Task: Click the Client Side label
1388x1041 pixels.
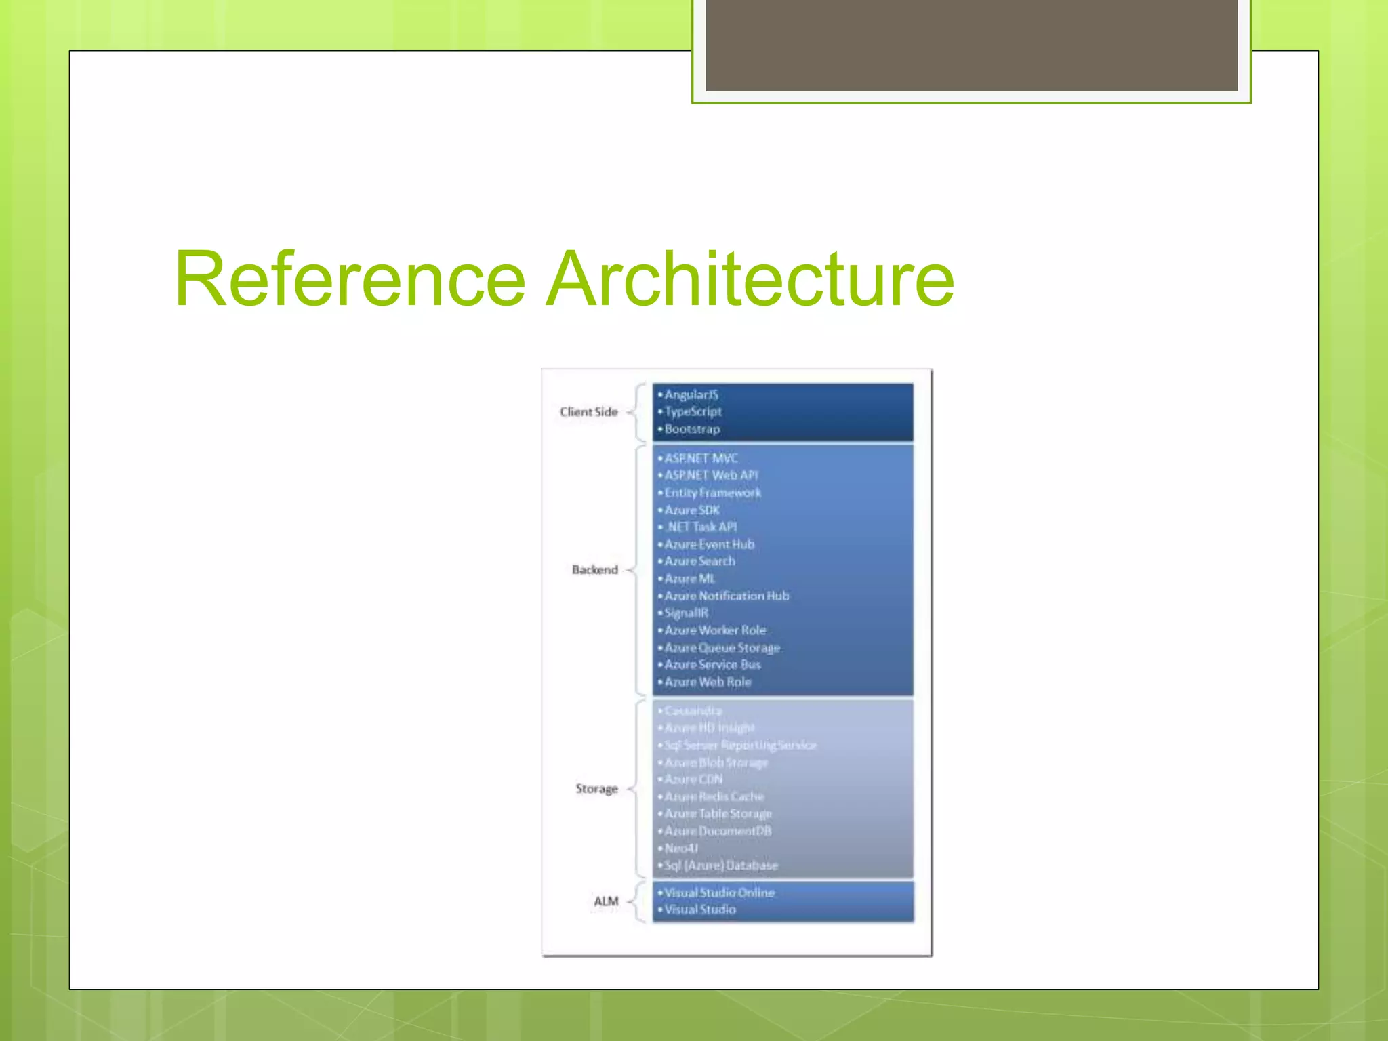Action: tap(588, 412)
